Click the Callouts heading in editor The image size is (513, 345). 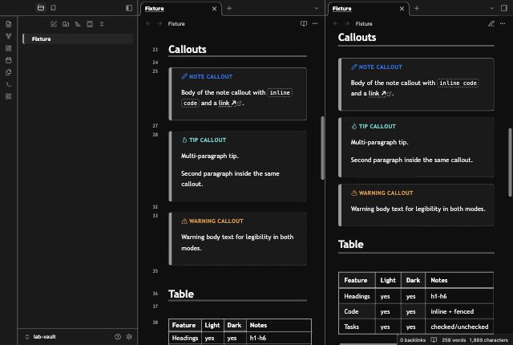pyautogui.click(x=188, y=50)
